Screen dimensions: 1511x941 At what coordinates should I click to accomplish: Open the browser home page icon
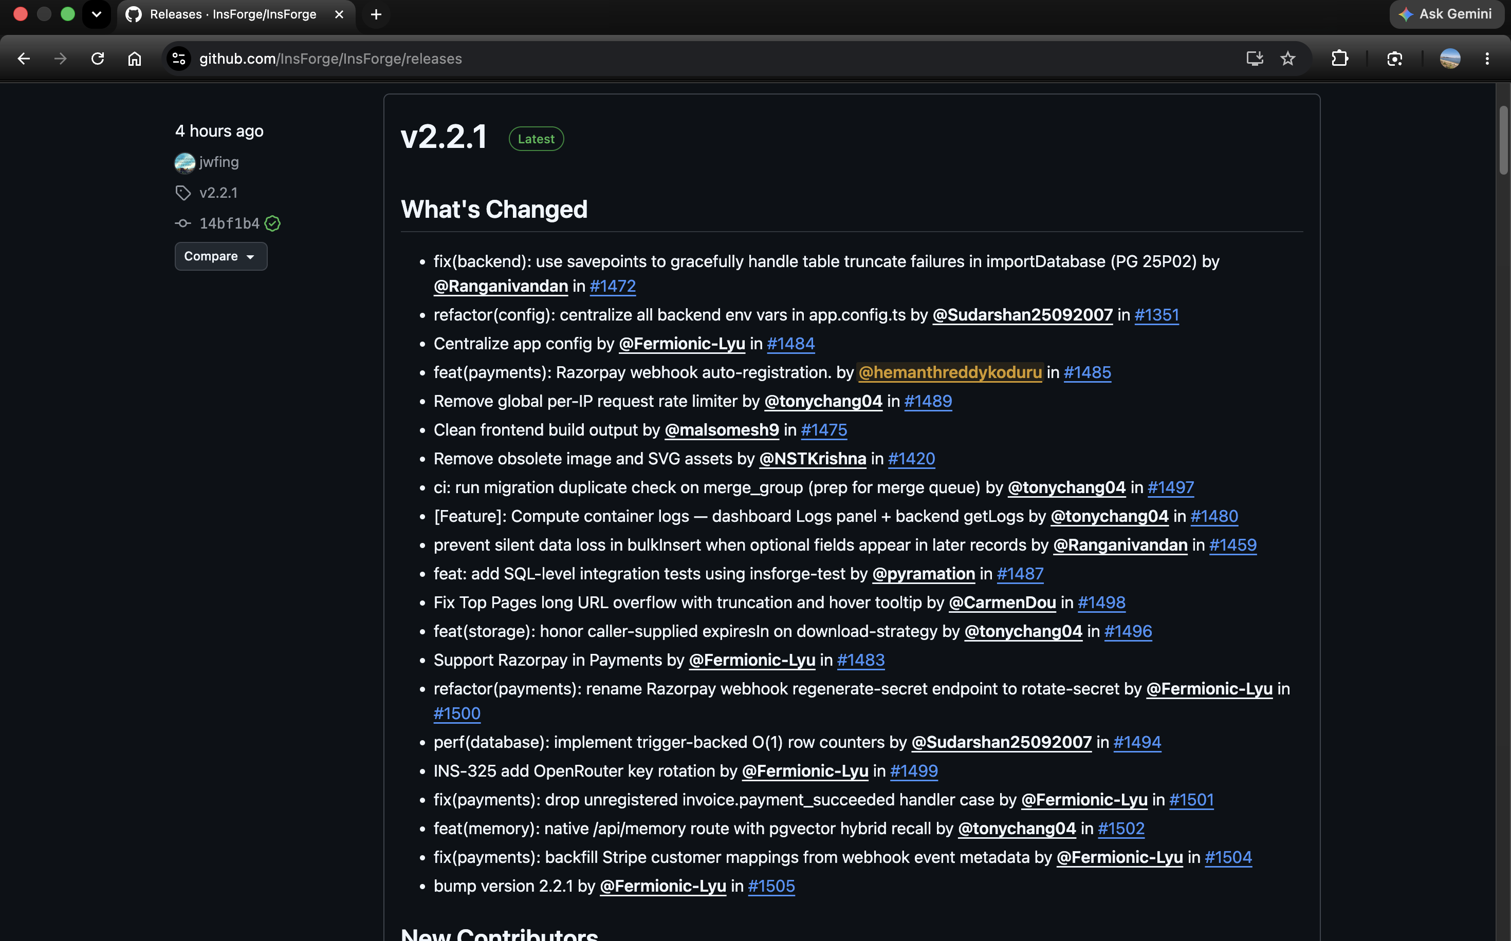point(135,59)
